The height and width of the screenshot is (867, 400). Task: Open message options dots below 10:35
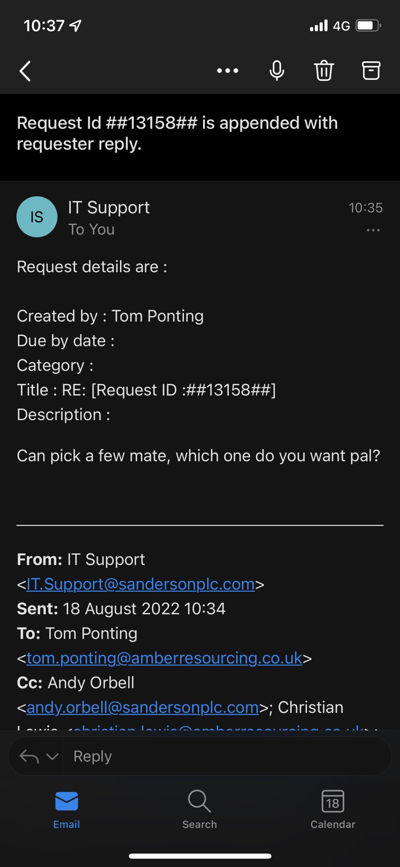(373, 230)
